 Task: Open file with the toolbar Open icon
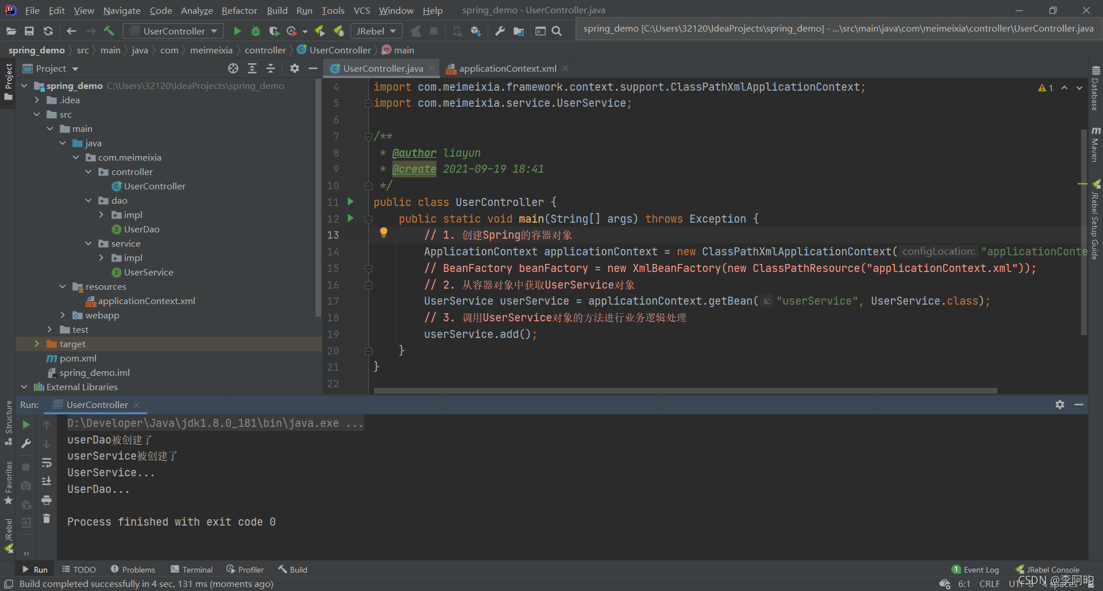pyautogui.click(x=11, y=31)
